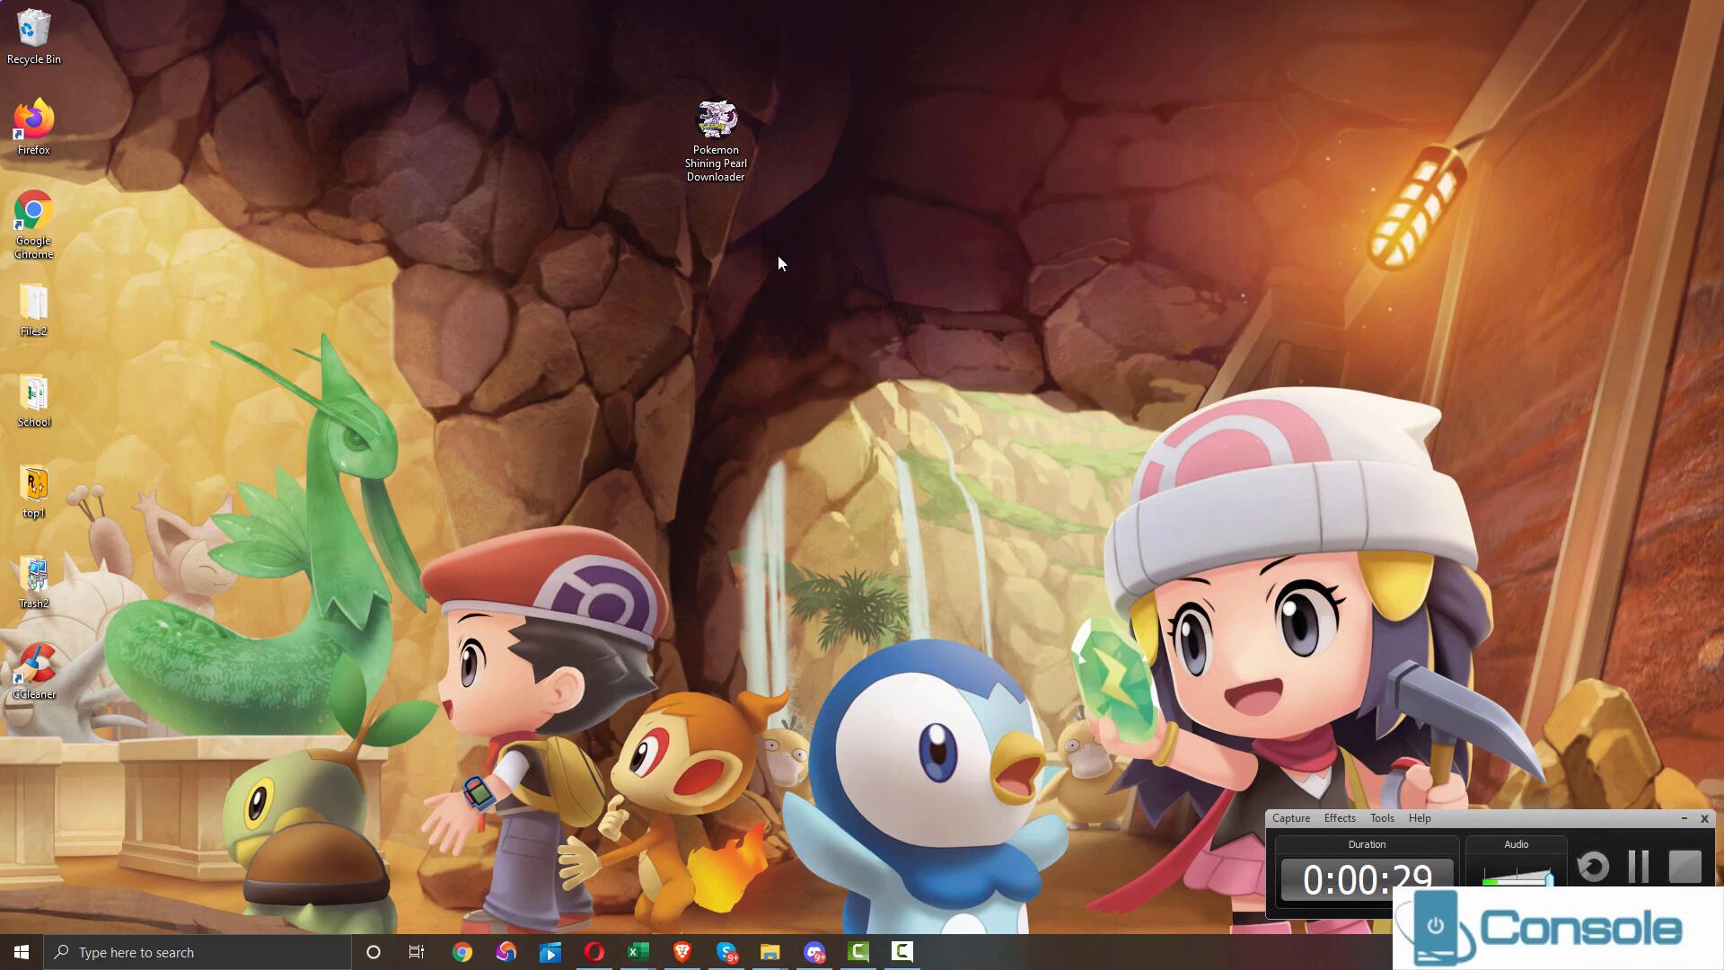Click the 'Type here to search' box

198,952
